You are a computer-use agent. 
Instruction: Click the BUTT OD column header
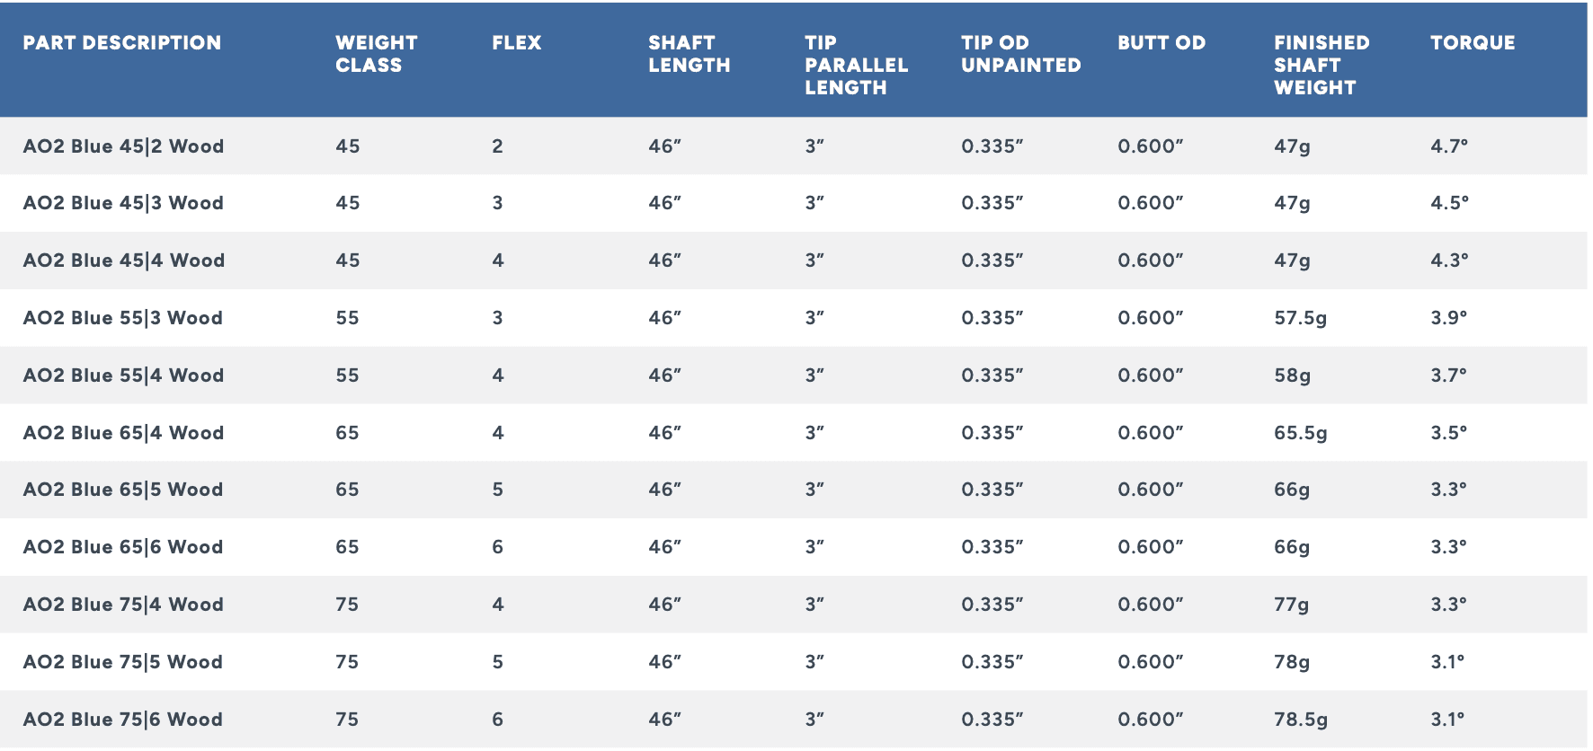1161,43
